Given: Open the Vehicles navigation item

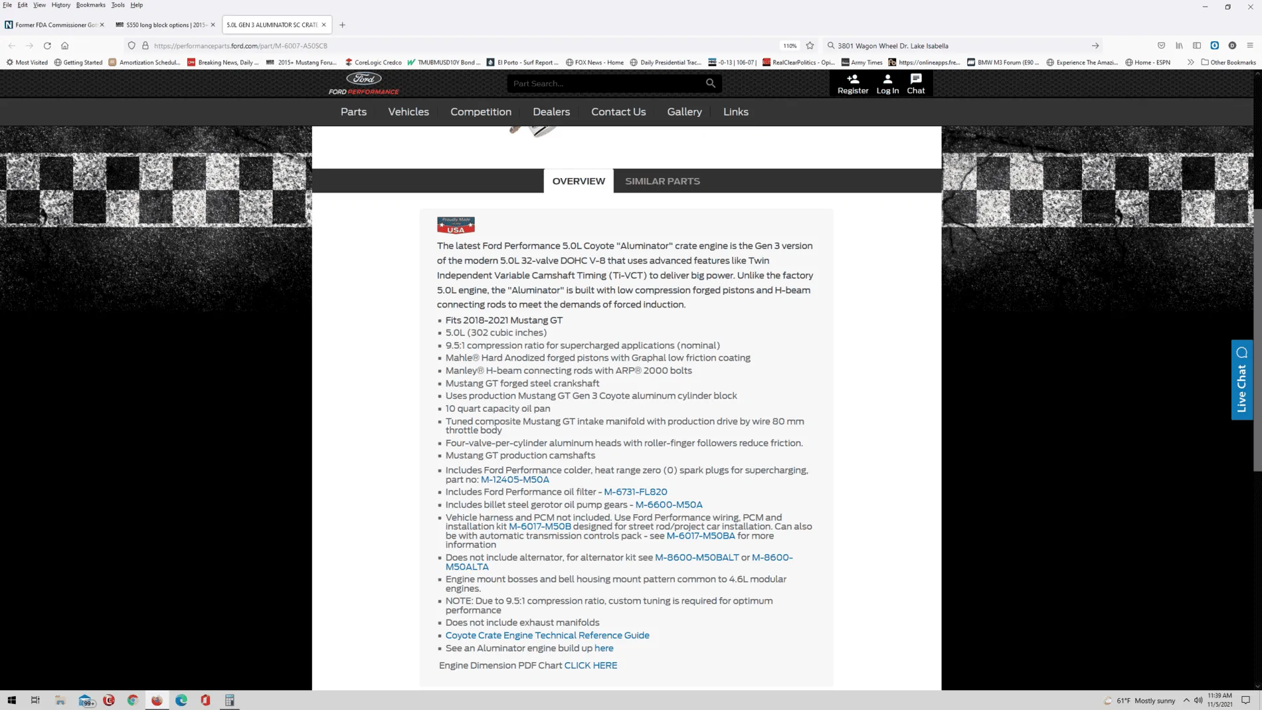Looking at the screenshot, I should click(x=408, y=112).
